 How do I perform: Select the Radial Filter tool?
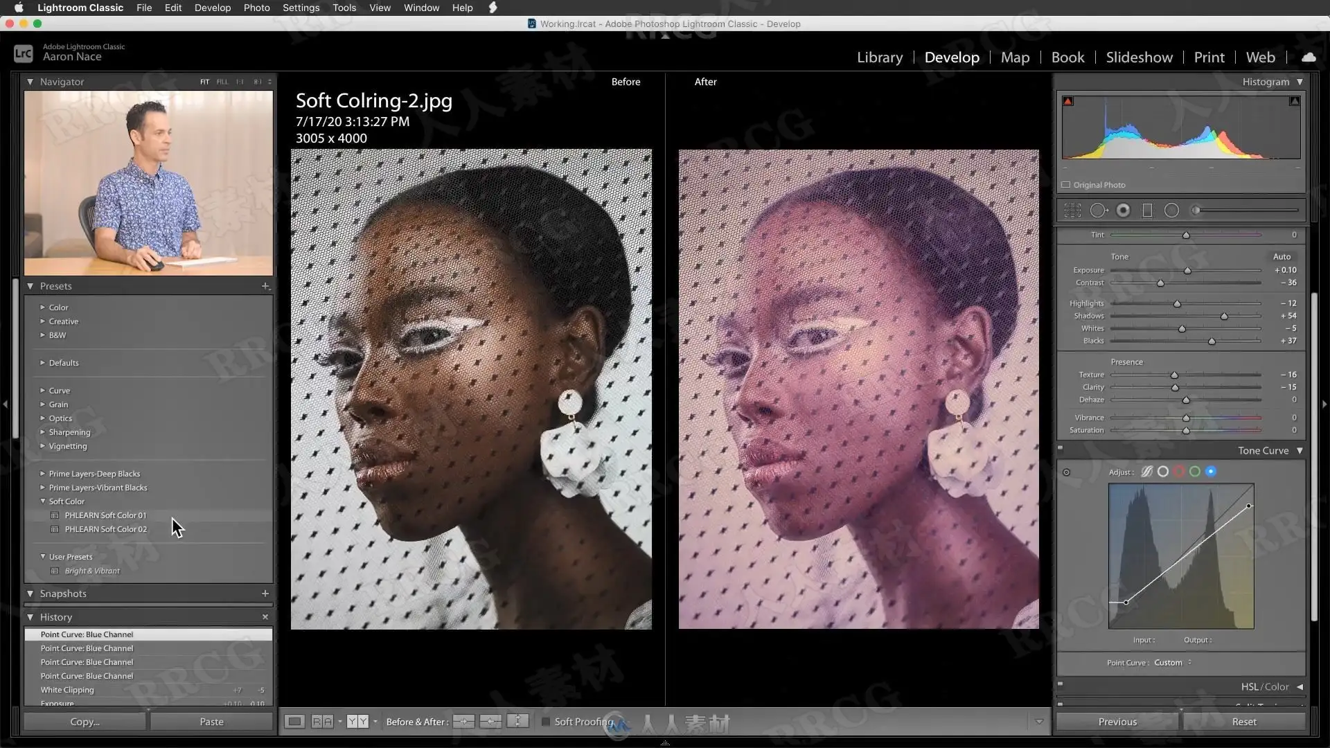click(x=1171, y=211)
